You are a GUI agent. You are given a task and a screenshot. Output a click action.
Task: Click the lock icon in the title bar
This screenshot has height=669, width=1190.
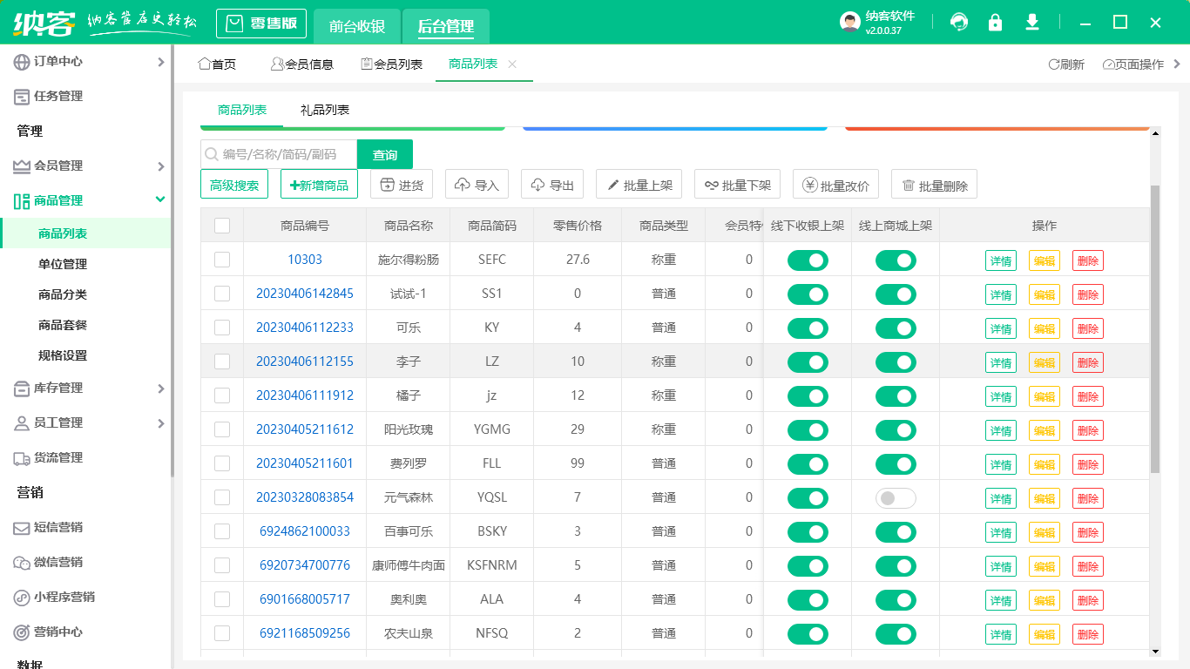point(995,23)
